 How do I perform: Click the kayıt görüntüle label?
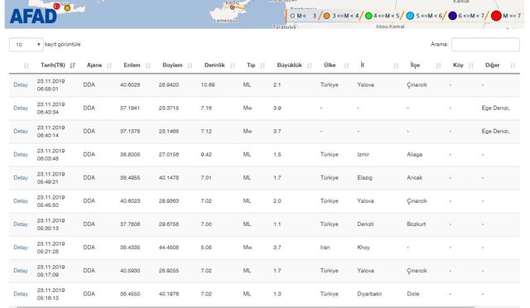click(63, 45)
